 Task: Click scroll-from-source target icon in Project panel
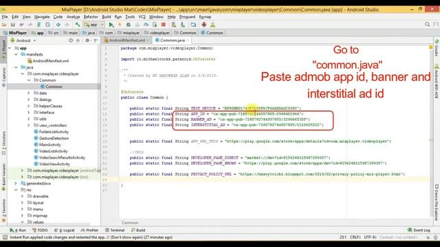point(71,40)
